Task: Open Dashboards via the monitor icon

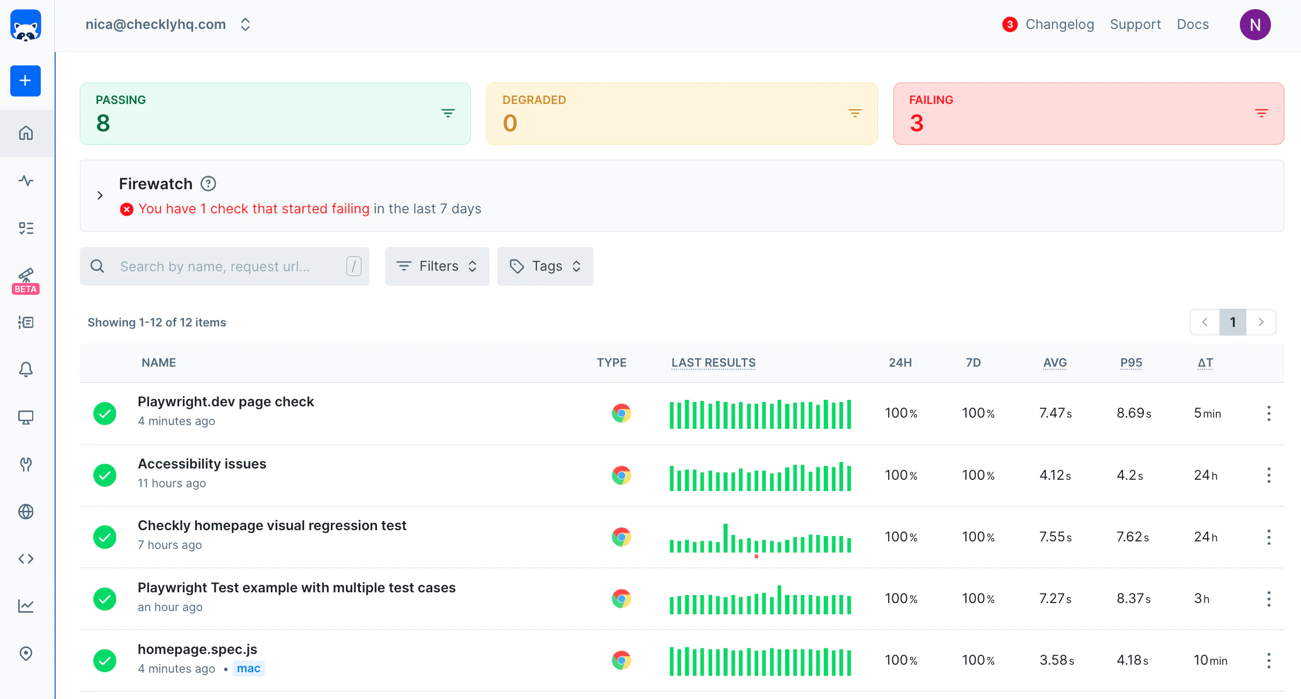Action: 26,418
